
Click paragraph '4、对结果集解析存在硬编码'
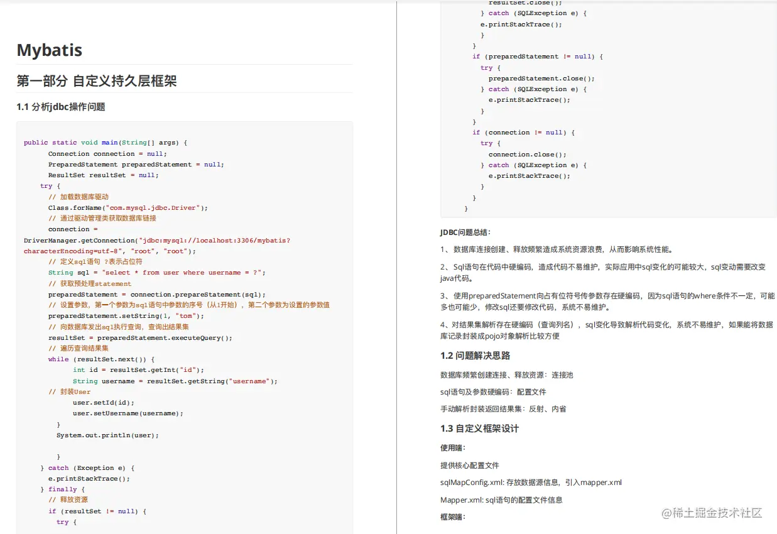[x=607, y=330]
